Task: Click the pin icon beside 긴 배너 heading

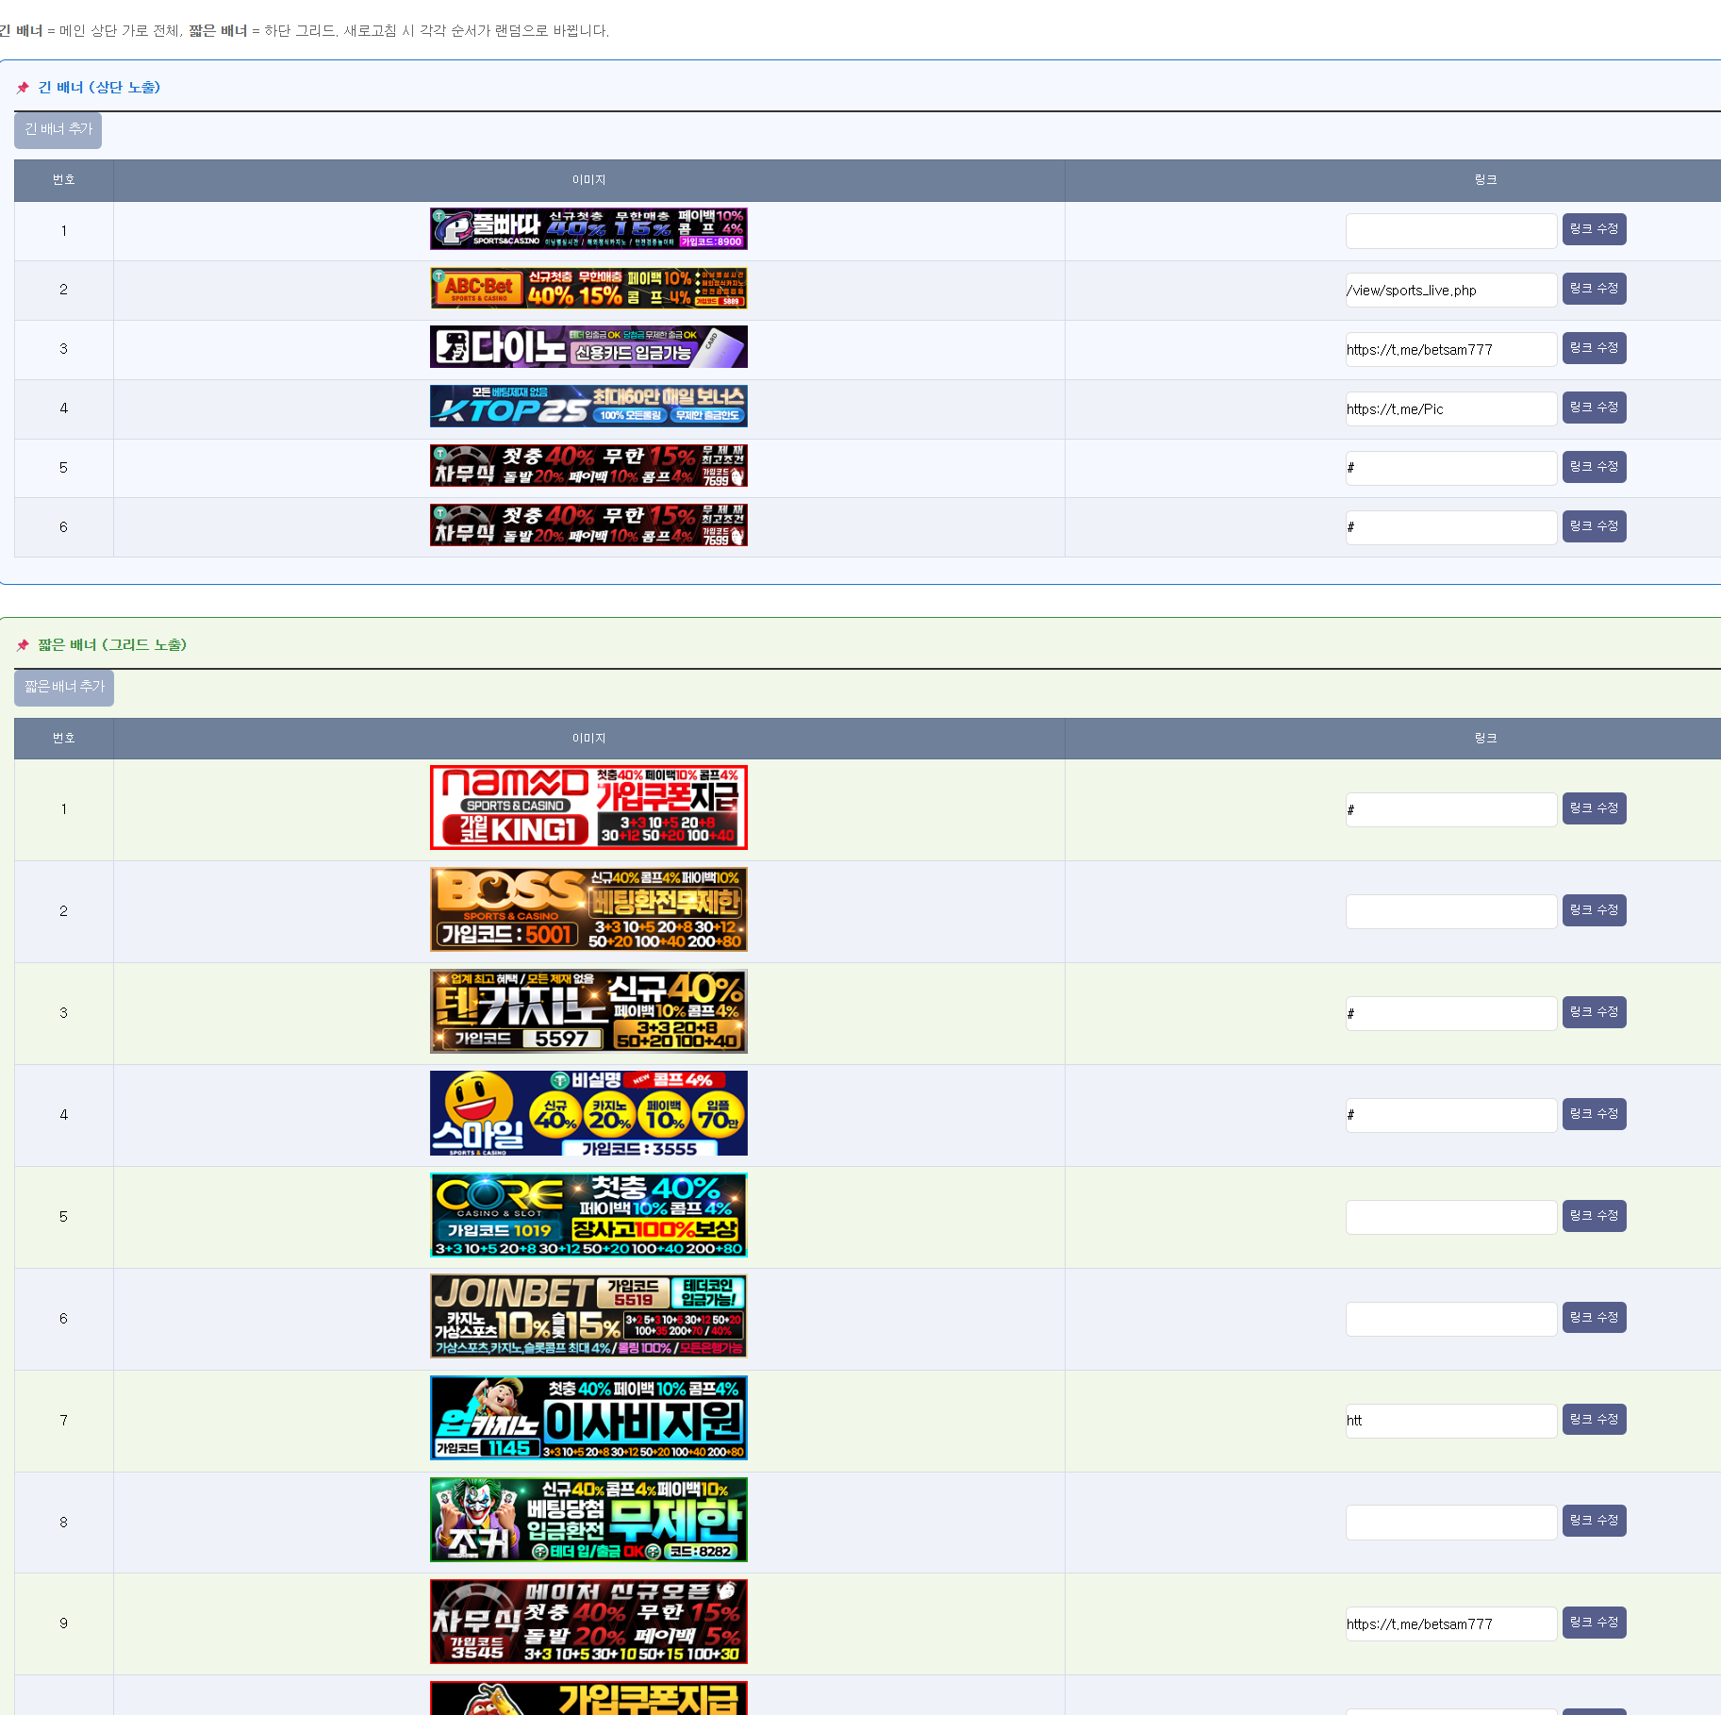Action: click(x=23, y=88)
